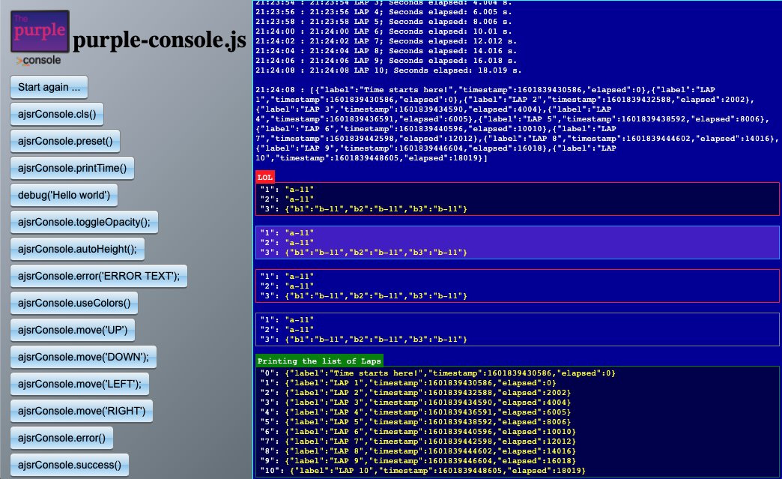Shift console right with move('RIGHT')
Viewport: 782px width, 479px height.
(82, 411)
